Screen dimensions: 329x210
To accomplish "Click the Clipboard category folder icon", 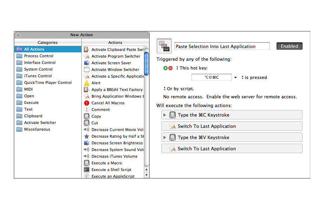I will 19,116.
